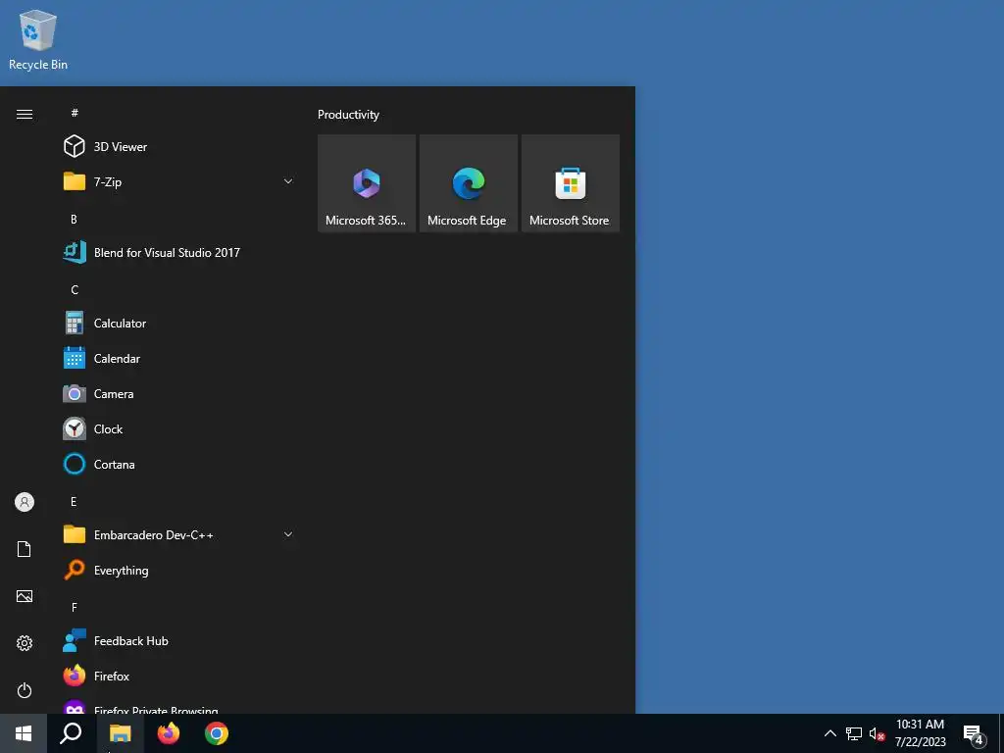Image resolution: width=1004 pixels, height=753 pixels.
Task: Click the F letter header
Action: 75,607
